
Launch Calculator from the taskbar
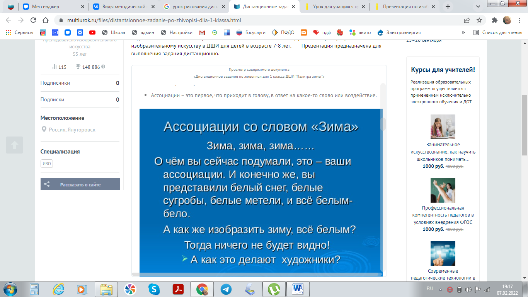[34, 289]
